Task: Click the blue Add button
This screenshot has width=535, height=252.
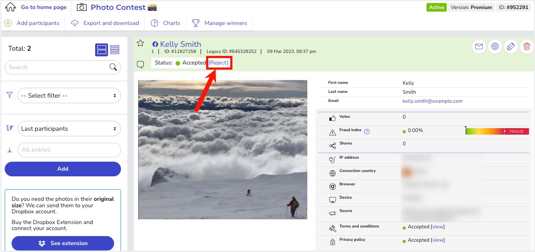Action: (x=63, y=169)
